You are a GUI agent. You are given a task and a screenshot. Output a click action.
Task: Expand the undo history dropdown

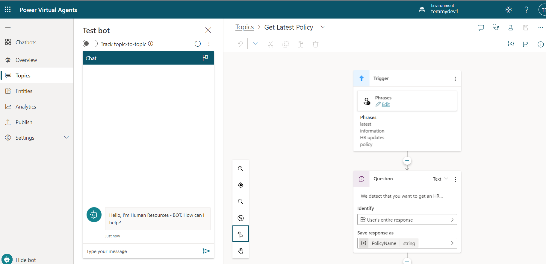click(255, 44)
